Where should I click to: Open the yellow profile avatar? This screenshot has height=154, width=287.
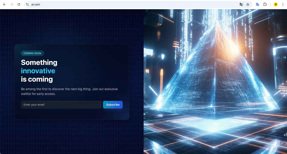click(276, 4)
